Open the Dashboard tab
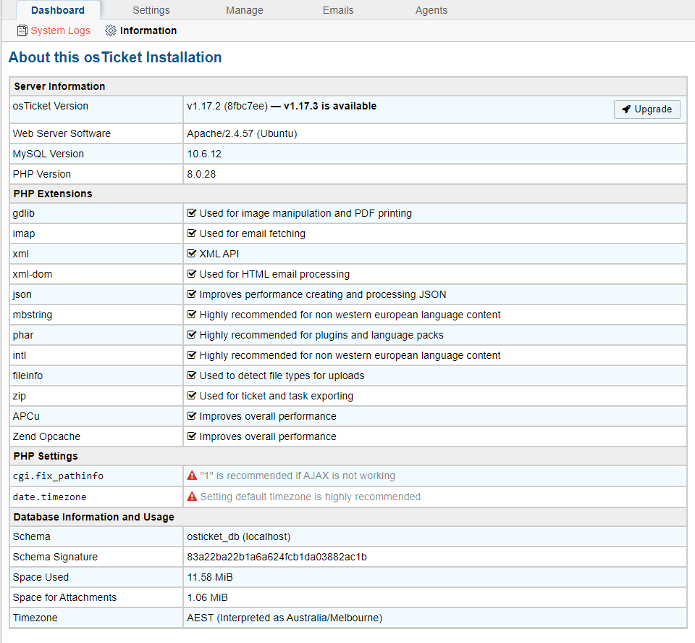This screenshot has height=643, width=695. coord(58,10)
